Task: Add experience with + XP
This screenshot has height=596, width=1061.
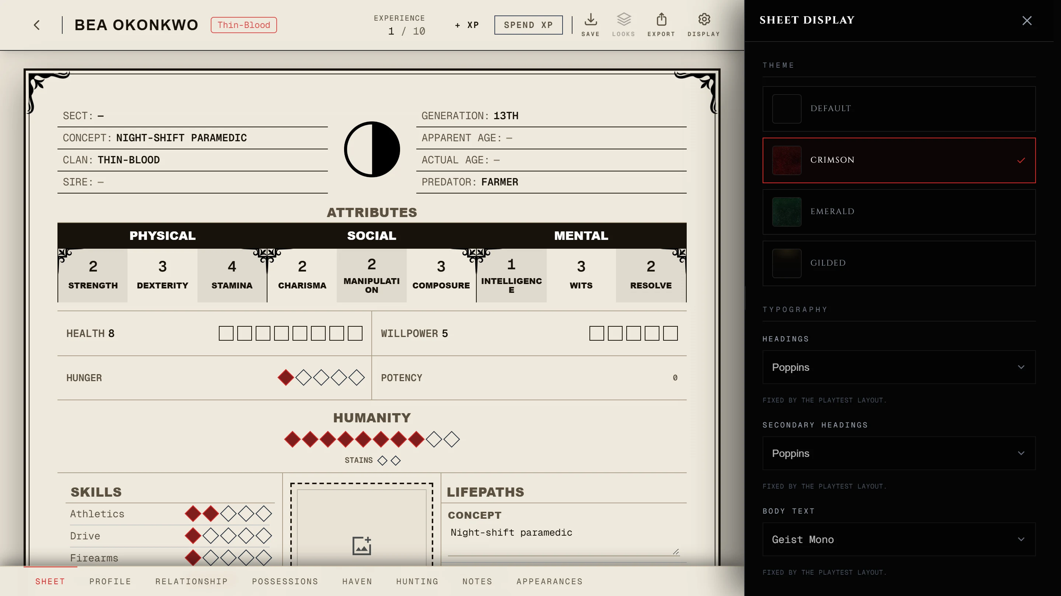Action: coord(467,25)
